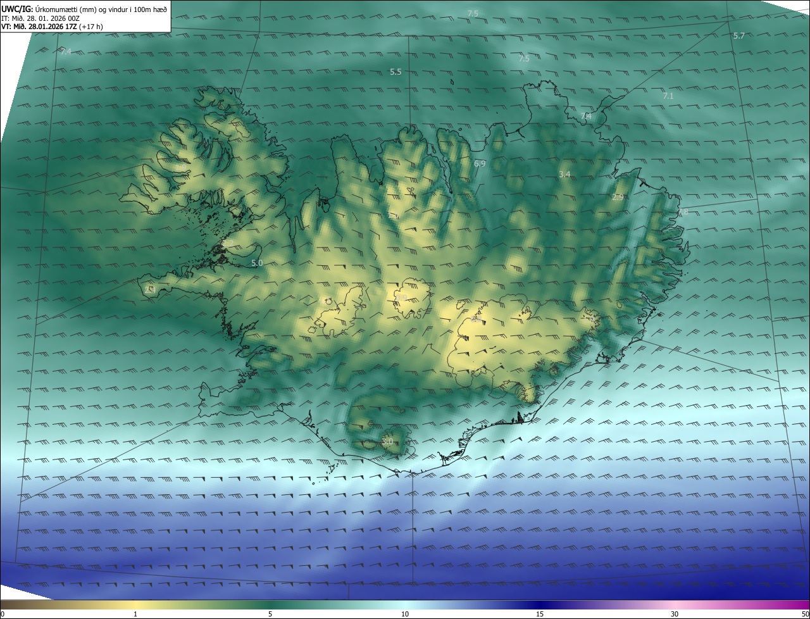Click the 7.1 value label on the map
The image size is (810, 619).
(668, 96)
